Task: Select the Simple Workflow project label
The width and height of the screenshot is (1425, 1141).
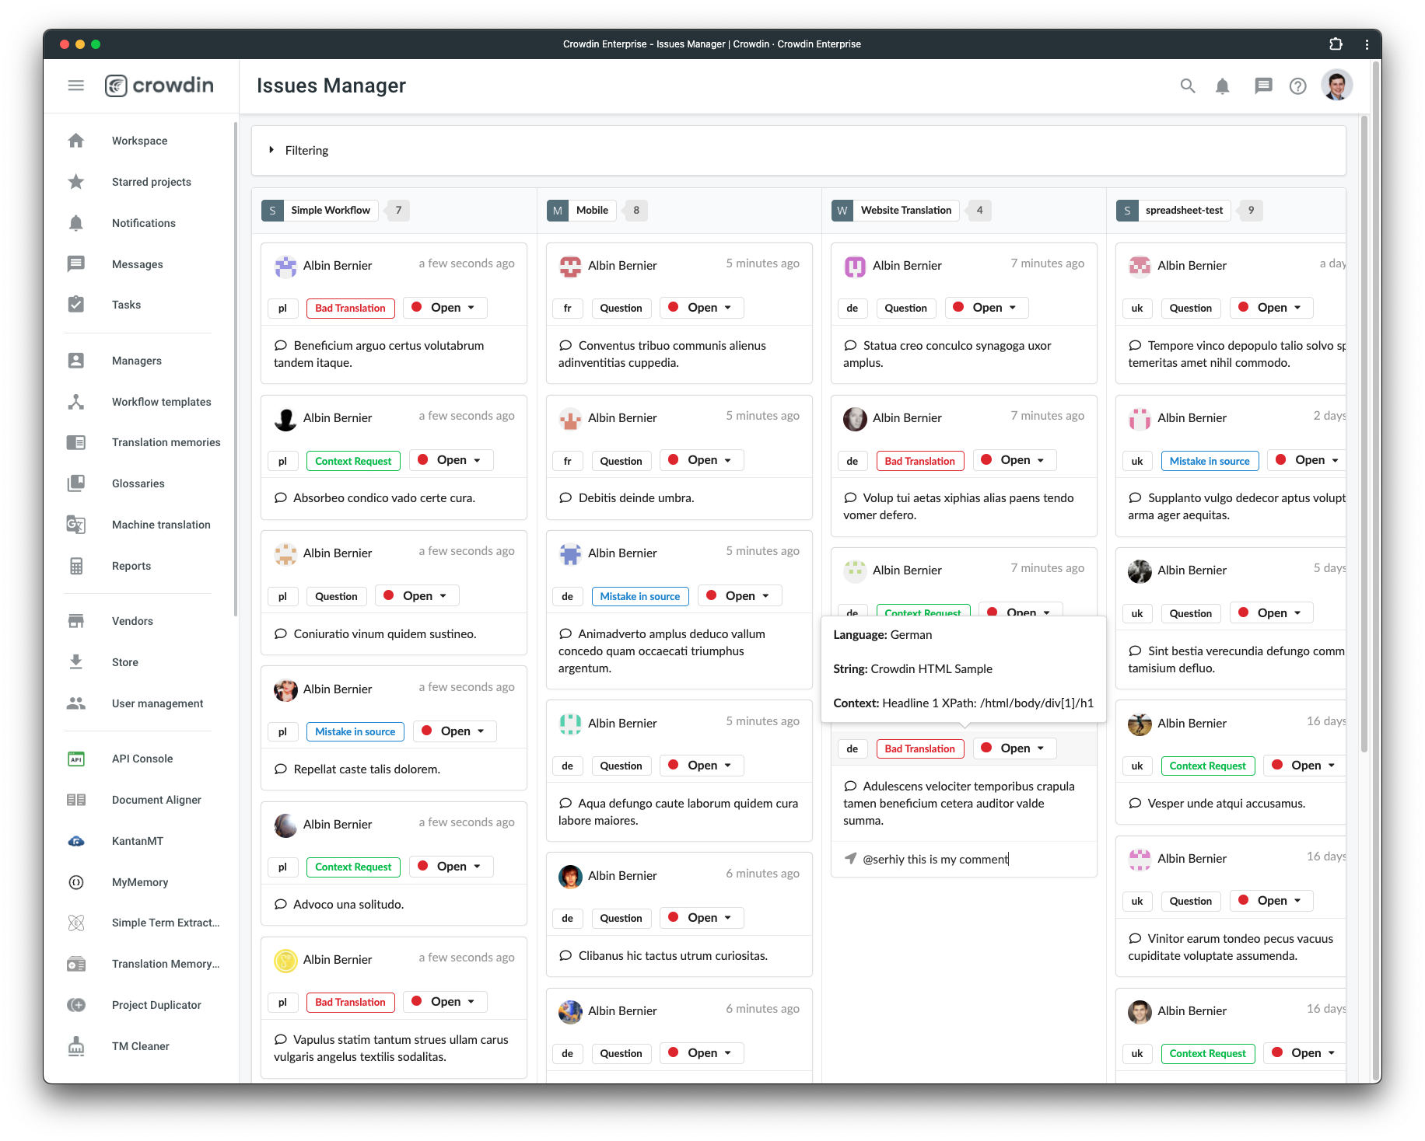Action: [x=320, y=211]
